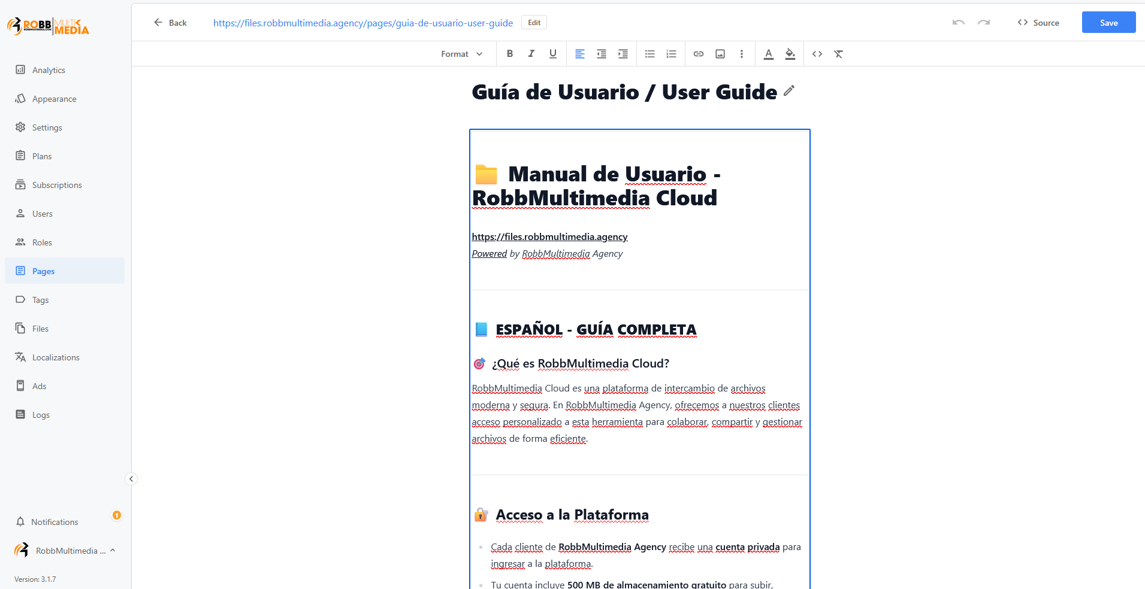This screenshot has height=589, width=1145.
Task: Undo the last change
Action: [959, 23]
